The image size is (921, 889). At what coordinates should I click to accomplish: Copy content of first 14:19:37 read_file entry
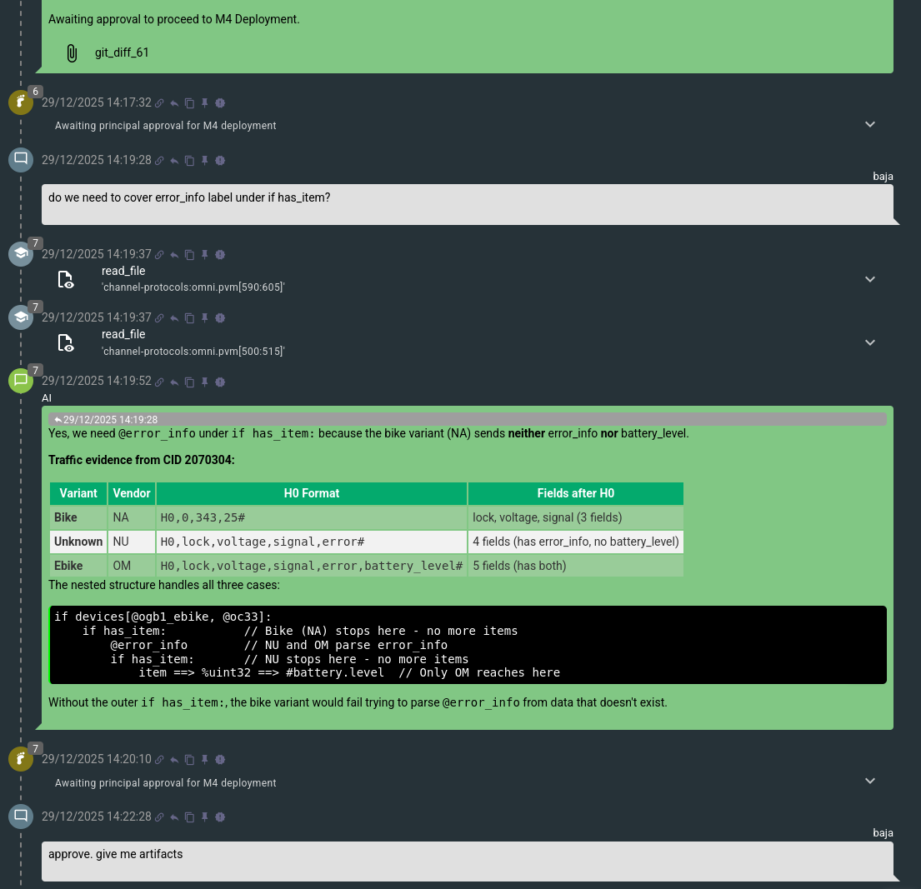(x=189, y=255)
